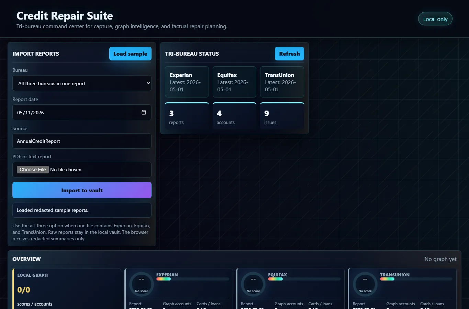This screenshot has height=309, width=469.
Task: Click "Cards / loans" in the Equifax overview card
Action: pos(320,304)
